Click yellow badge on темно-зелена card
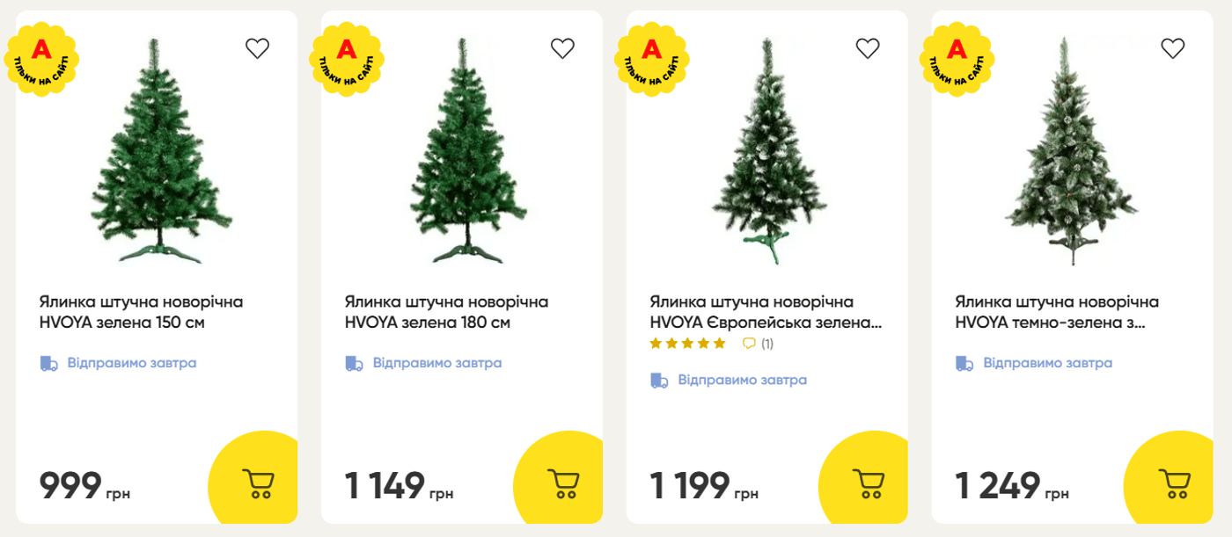1232x537 pixels. 957,59
